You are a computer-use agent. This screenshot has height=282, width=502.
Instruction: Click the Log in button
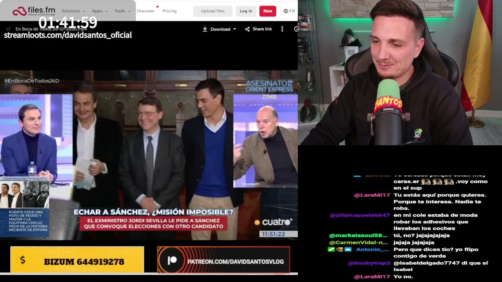246,11
